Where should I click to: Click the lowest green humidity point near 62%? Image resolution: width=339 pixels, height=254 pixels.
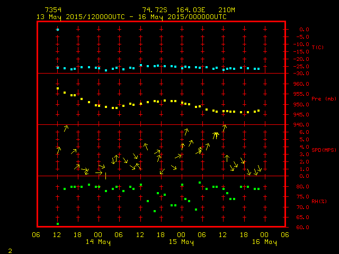[58, 224]
